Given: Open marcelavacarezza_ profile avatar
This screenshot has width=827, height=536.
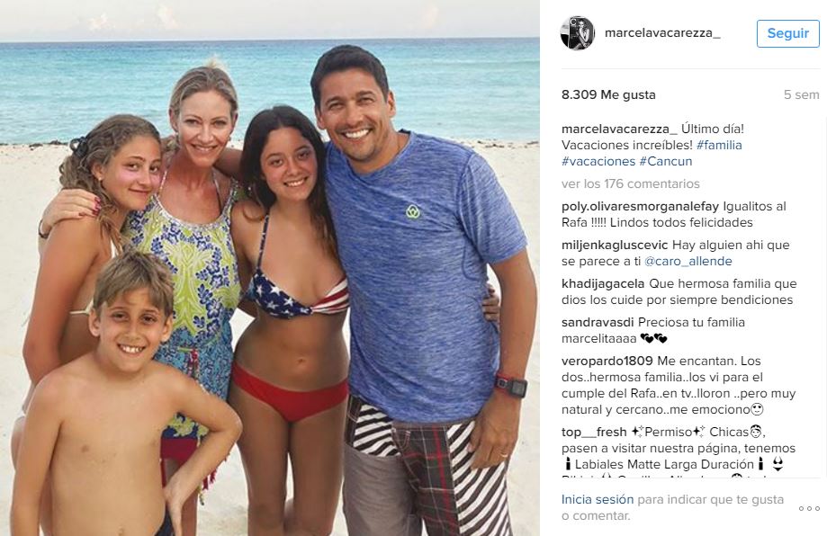Looking at the screenshot, I should (x=578, y=33).
